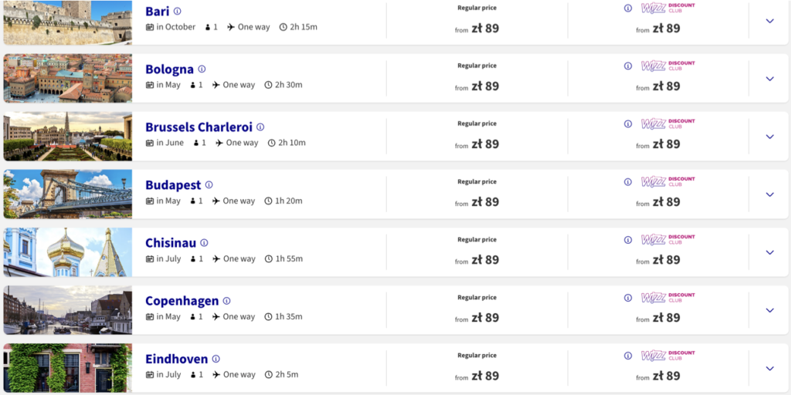The image size is (791, 395).
Task: Click the info icon beside Bologna
Action: pyautogui.click(x=202, y=69)
